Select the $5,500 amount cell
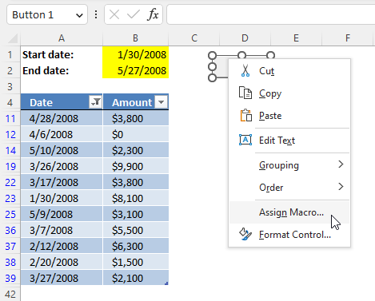Image resolution: width=375 pixels, height=301 pixels. [x=136, y=230]
